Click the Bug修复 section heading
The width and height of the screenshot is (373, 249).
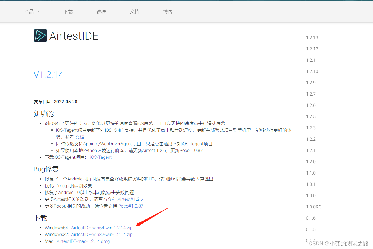pyautogui.click(x=46, y=169)
